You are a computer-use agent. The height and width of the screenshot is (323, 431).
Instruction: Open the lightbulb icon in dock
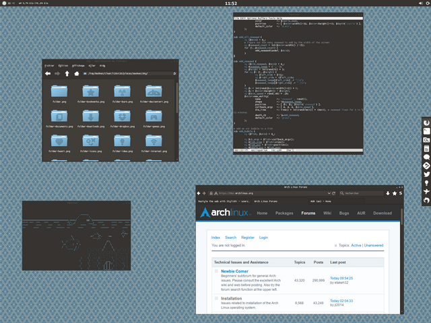tap(426, 183)
